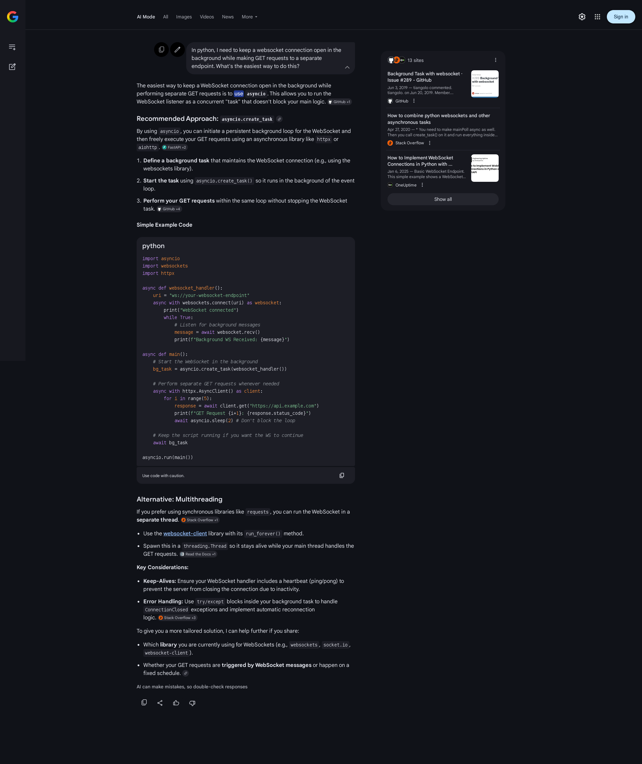The image size is (642, 764).
Task: Open link icon beside asyncio.create_task heading
Action: pyautogui.click(x=279, y=119)
